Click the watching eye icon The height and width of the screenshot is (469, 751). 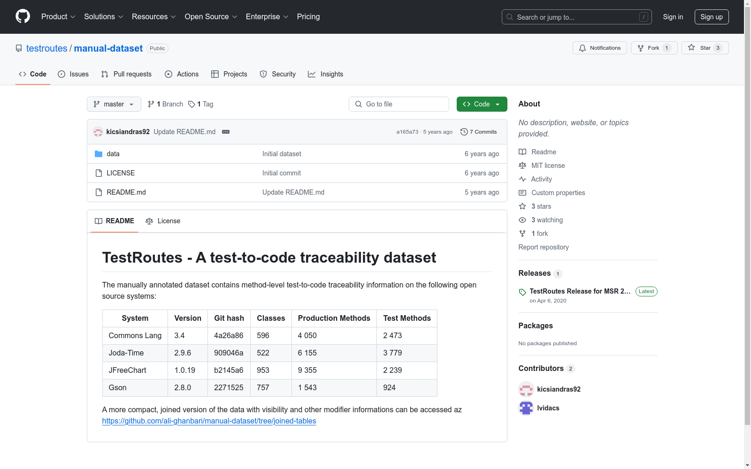coord(522,220)
